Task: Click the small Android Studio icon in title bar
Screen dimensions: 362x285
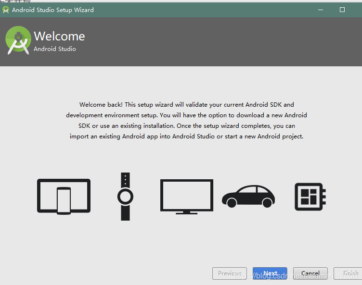Action: coord(6,10)
